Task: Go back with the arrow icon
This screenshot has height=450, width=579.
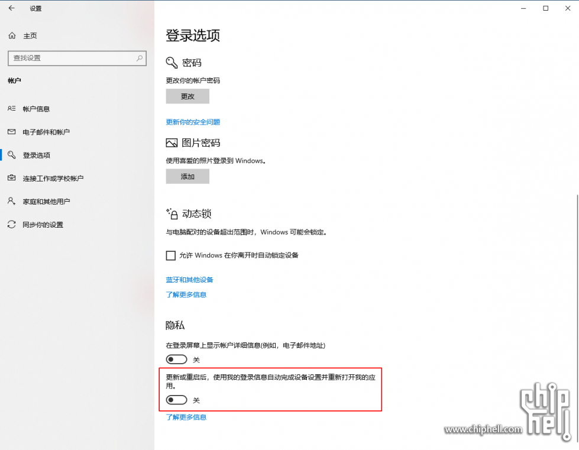Action: pos(11,8)
